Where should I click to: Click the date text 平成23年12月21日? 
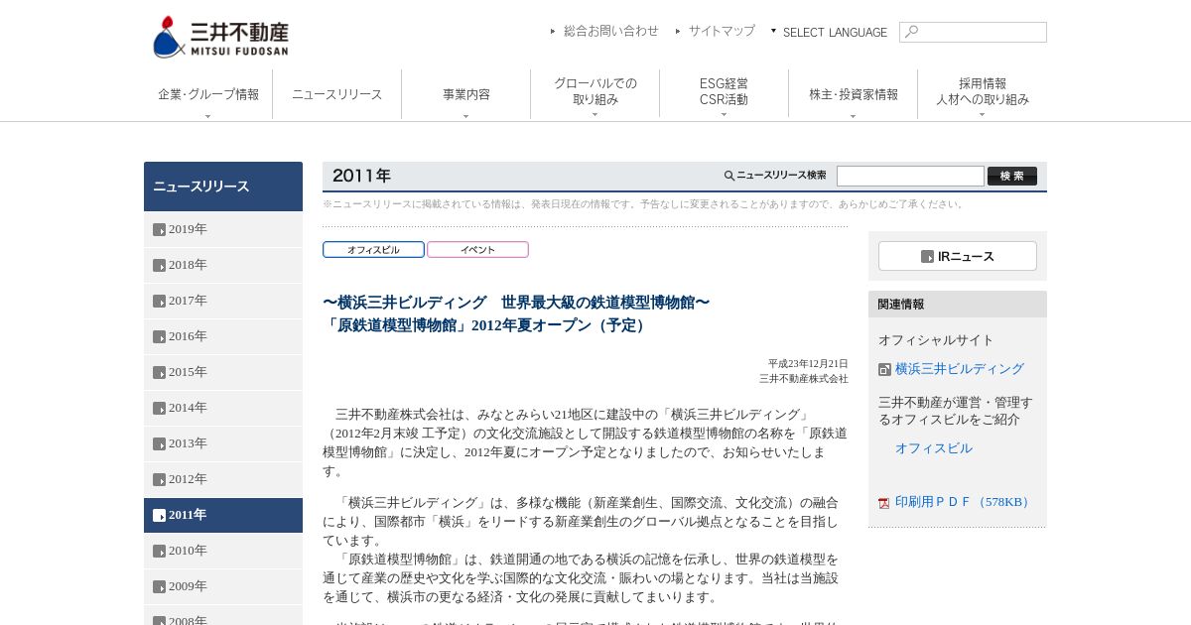click(x=808, y=364)
